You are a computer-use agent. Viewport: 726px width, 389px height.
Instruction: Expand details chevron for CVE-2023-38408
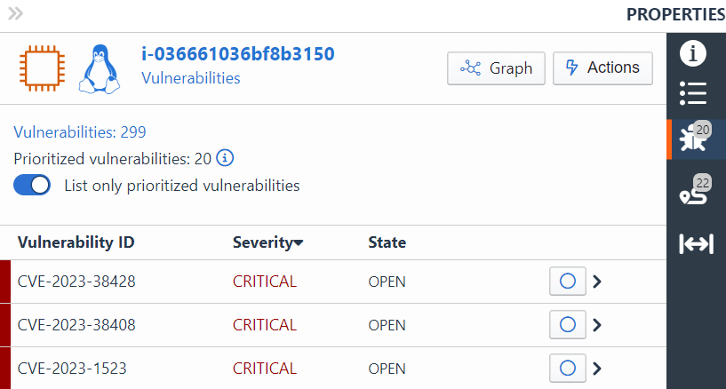597,325
